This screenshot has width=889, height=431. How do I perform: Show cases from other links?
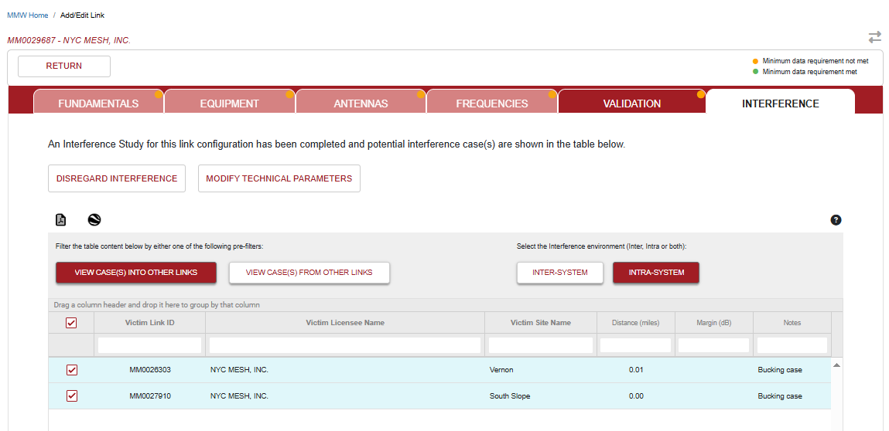point(309,273)
